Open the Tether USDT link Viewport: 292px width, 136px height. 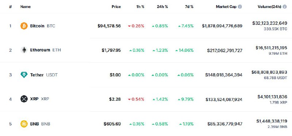44,75
